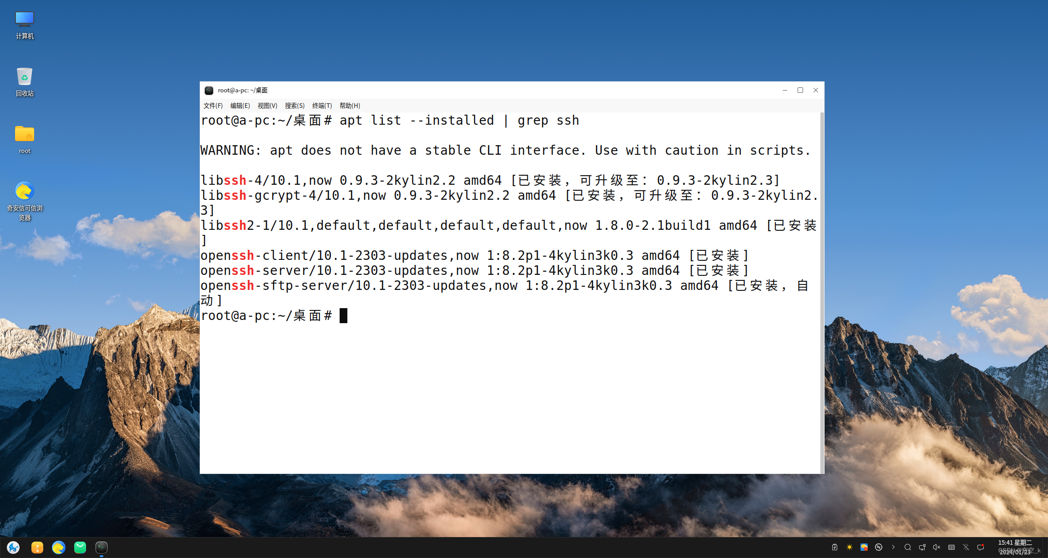Click the terminal icon in the taskbar
The width and height of the screenshot is (1048, 558).
pyautogui.click(x=102, y=547)
